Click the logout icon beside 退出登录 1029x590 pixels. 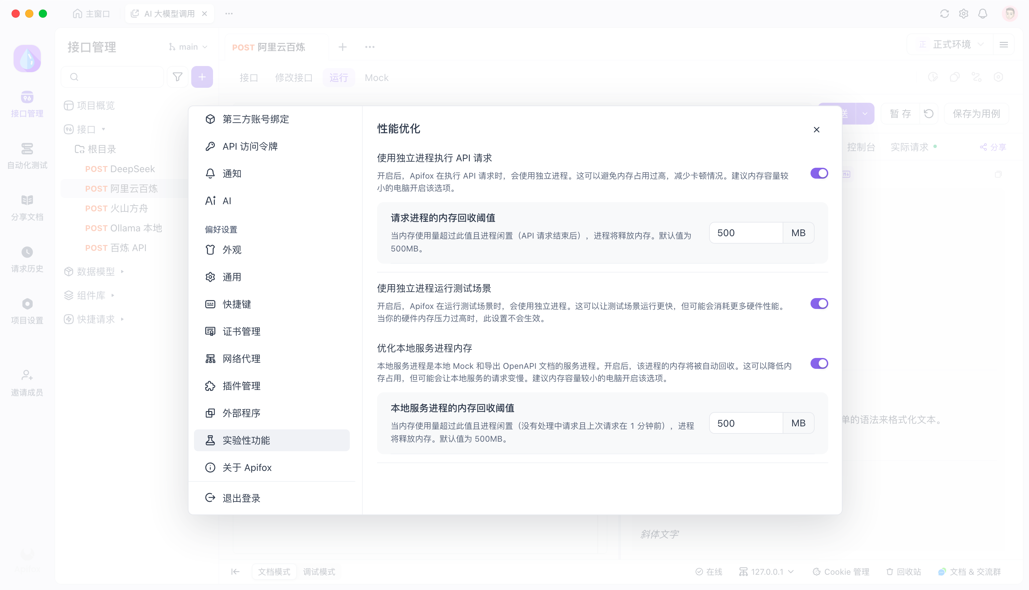[210, 497]
